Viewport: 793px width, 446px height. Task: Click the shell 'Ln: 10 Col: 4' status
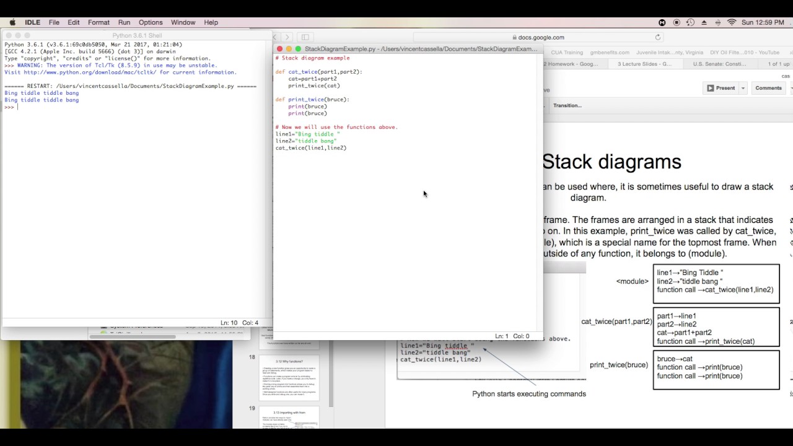tap(239, 323)
